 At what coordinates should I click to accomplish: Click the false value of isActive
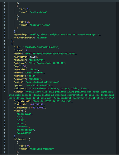pyautogui.click(x=33, y=57)
